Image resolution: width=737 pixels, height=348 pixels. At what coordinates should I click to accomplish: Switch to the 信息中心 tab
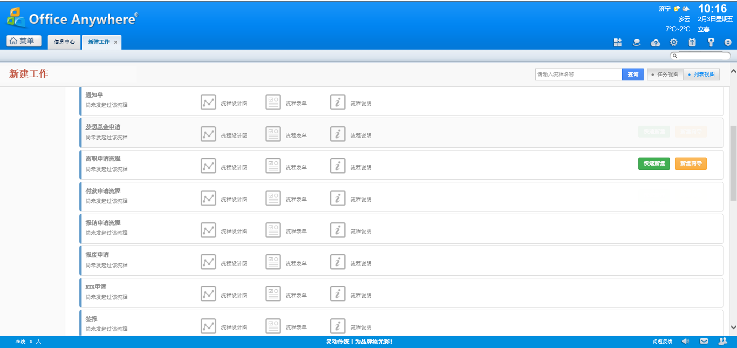(x=64, y=42)
